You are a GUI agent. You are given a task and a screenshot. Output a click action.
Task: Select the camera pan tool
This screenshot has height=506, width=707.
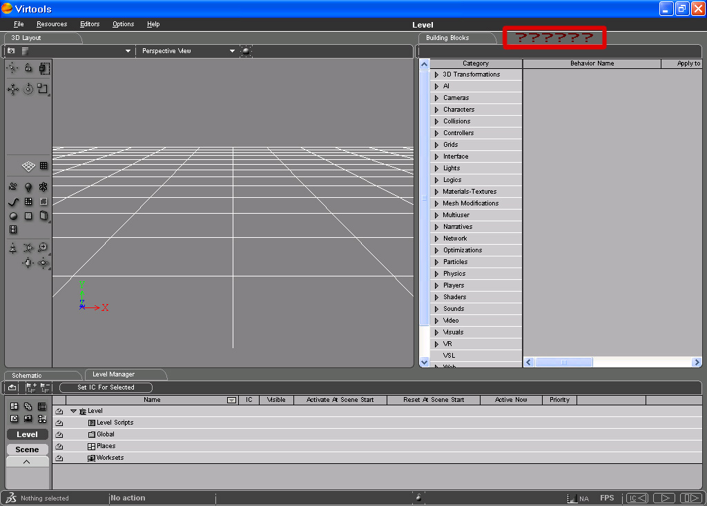28,263
